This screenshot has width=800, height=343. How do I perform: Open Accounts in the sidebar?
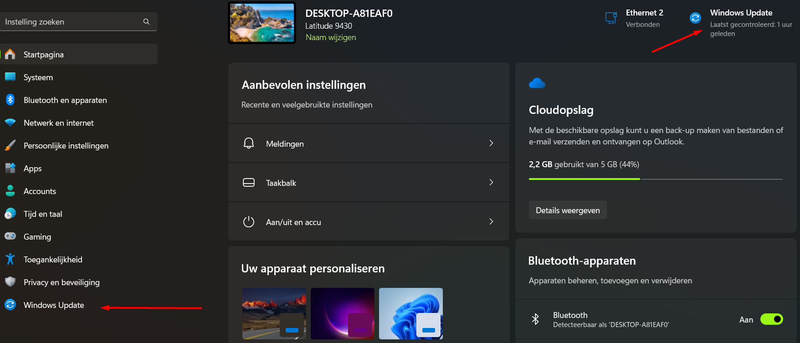[x=79, y=191]
